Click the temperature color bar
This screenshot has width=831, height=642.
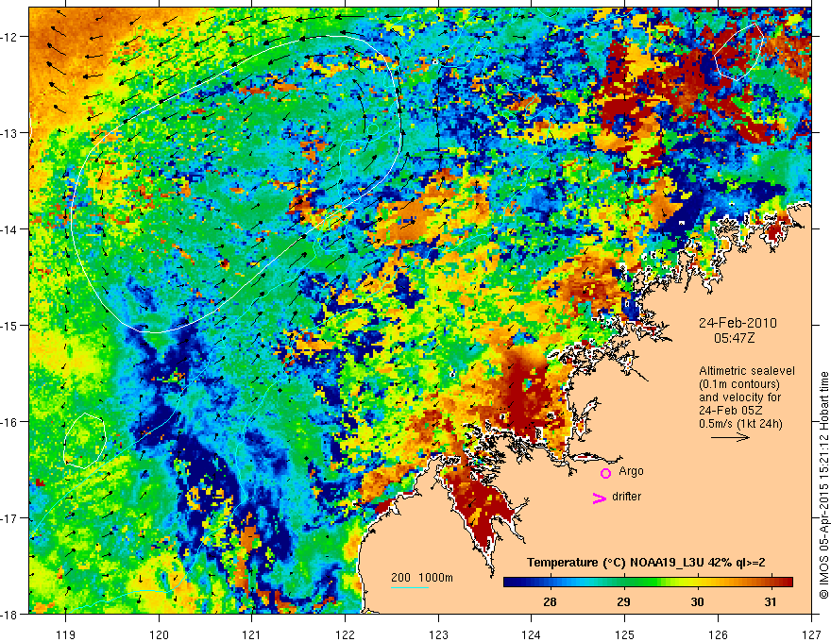coord(648,583)
